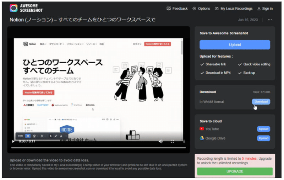Click the Save to Awesome Screenshot heading
284x180 pixels.
[224, 33]
